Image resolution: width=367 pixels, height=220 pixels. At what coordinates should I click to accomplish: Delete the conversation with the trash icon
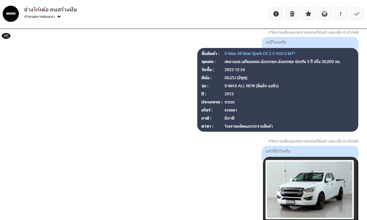(292, 14)
